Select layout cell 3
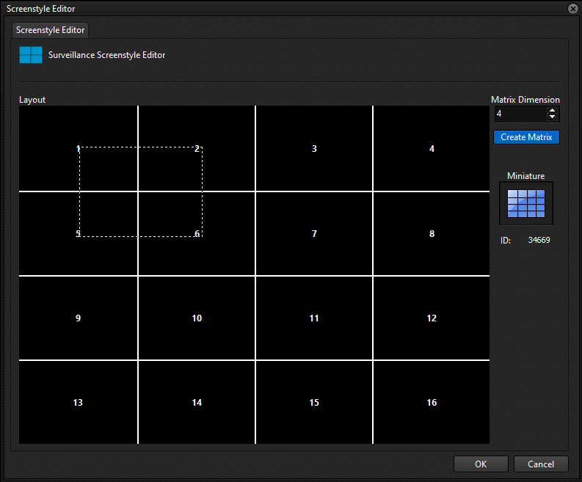 [314, 148]
